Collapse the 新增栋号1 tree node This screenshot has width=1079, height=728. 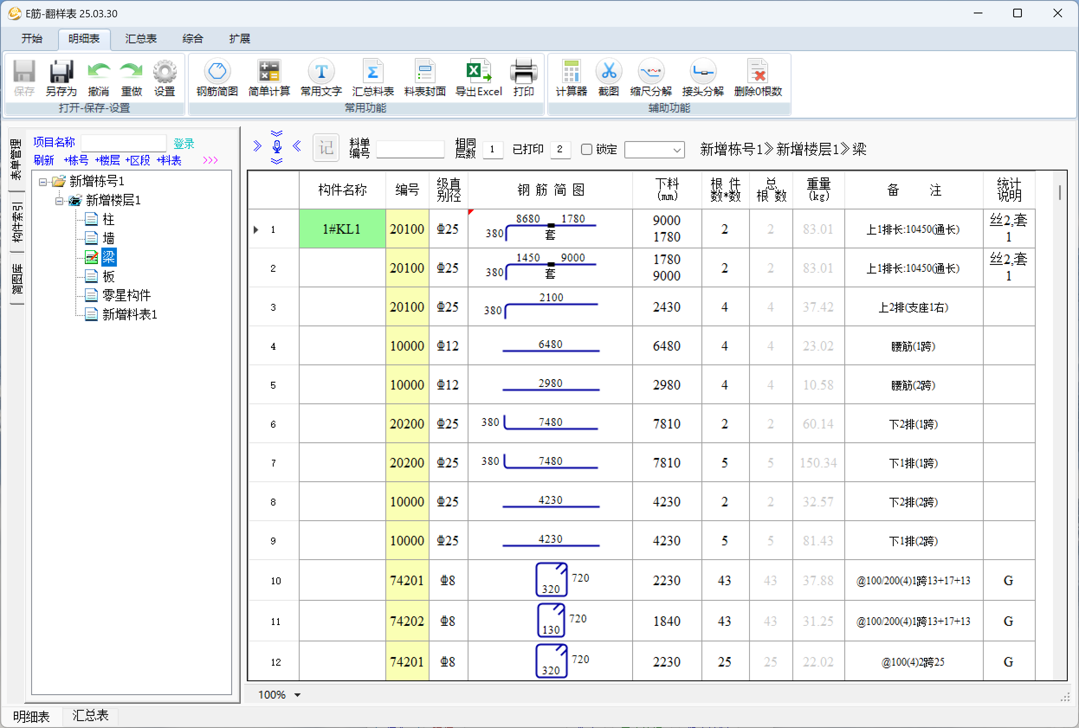[43, 182]
